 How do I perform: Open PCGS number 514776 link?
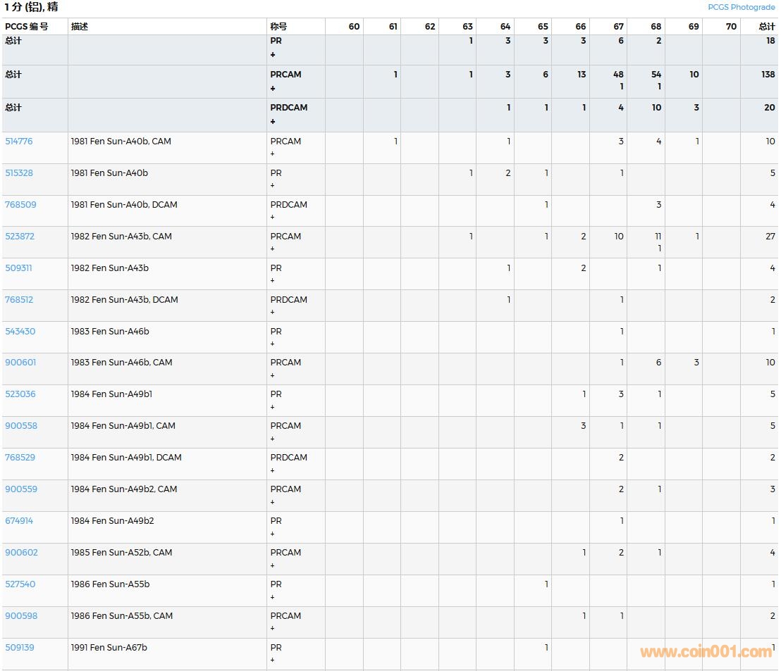(x=19, y=142)
